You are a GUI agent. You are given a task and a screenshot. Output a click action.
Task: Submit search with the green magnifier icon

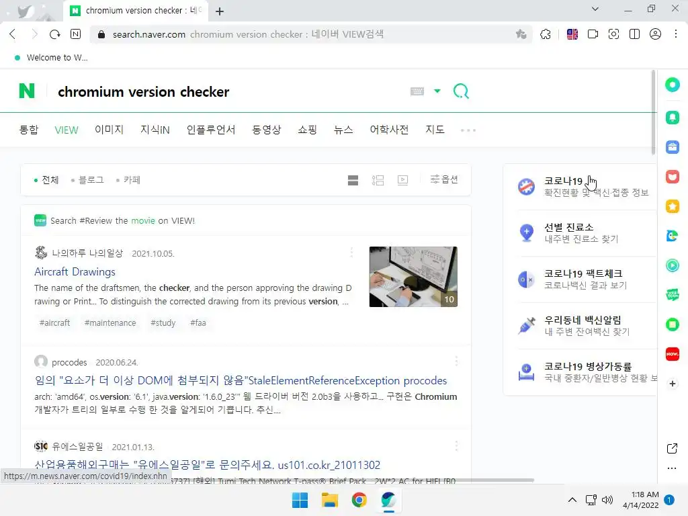click(x=461, y=91)
